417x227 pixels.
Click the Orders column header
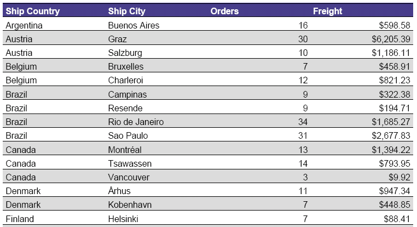pyautogui.click(x=224, y=11)
